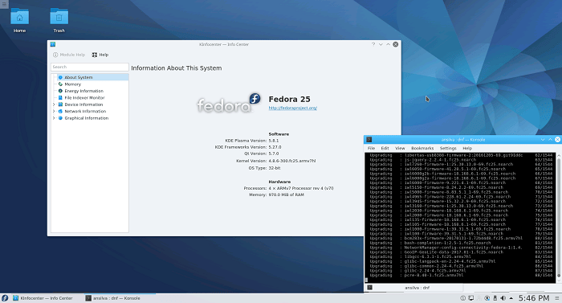
Task: Click the removable devices tray icon
Action: tap(495, 298)
